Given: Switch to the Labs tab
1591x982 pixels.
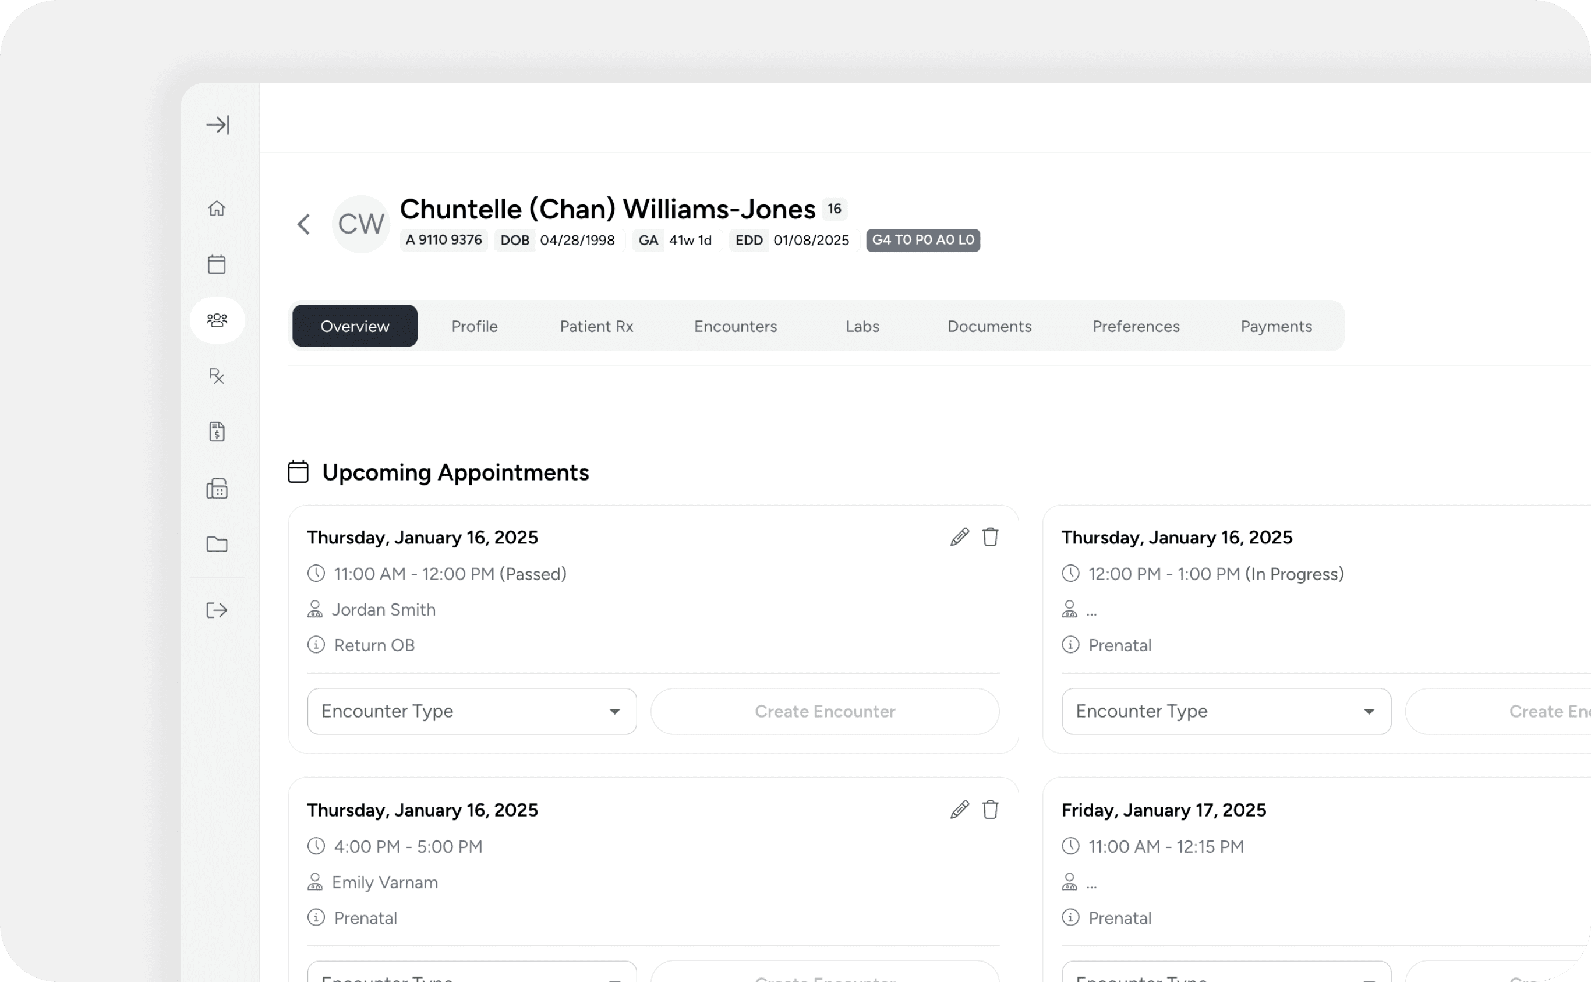Looking at the screenshot, I should point(862,326).
